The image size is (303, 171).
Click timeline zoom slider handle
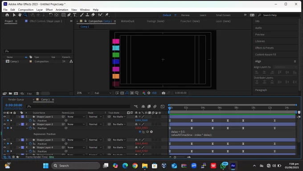pyautogui.click(x=175, y=157)
